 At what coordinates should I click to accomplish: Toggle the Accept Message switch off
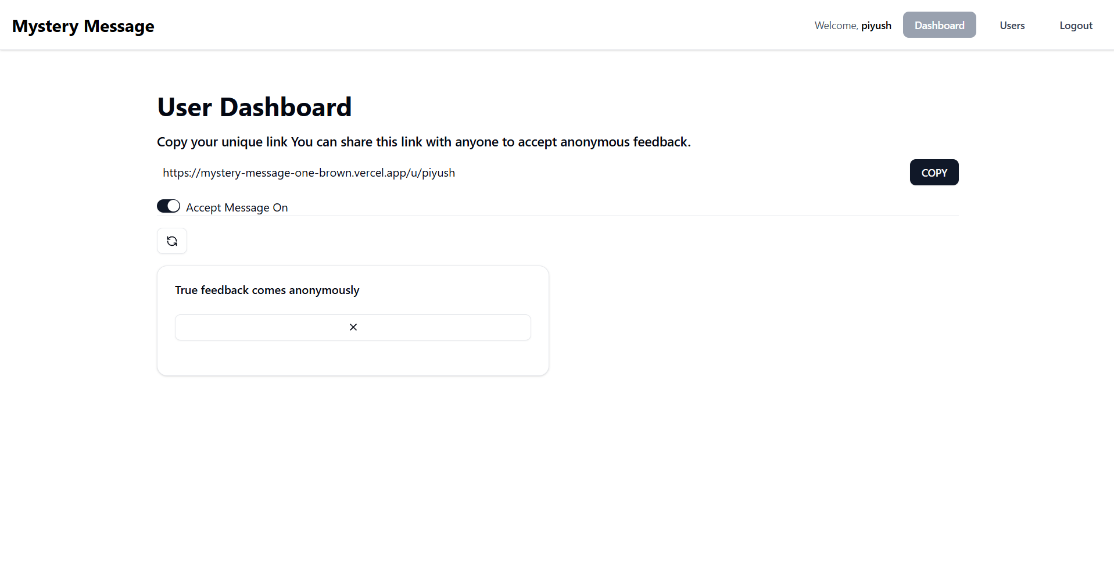(x=169, y=206)
